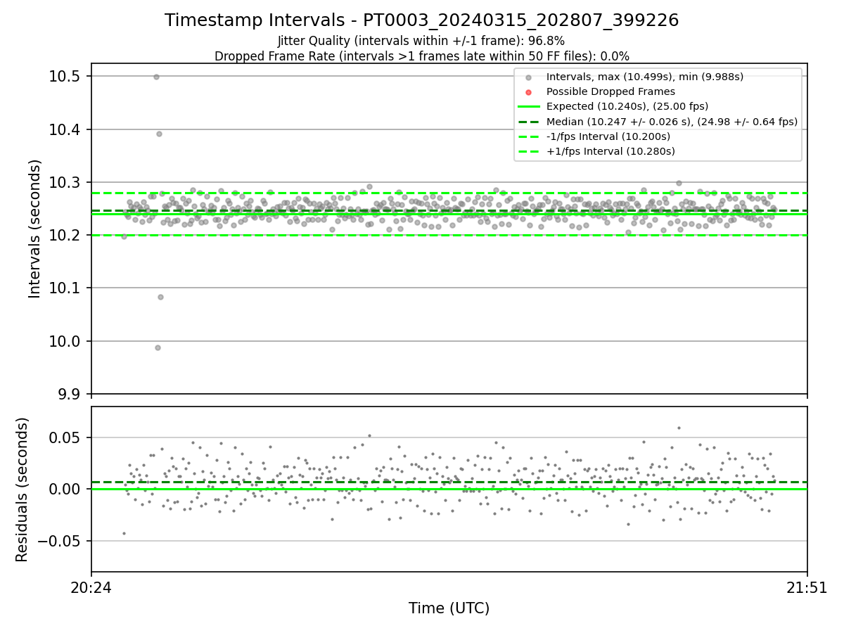Click the −0.05 residuals tick label
Screen dimensions: 844x633
point(59,541)
